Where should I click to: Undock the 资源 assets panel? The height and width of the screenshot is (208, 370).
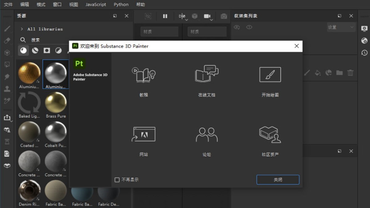pyautogui.click(x=115, y=16)
